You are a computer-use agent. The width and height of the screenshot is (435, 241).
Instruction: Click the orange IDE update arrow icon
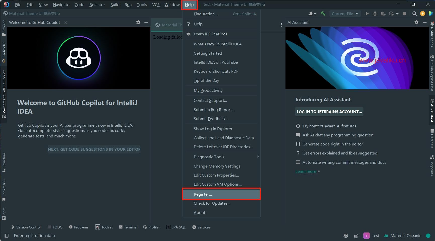click(x=423, y=14)
